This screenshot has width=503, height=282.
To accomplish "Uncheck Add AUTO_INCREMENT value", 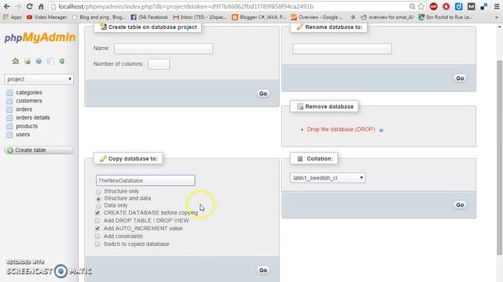I will point(97,228).
